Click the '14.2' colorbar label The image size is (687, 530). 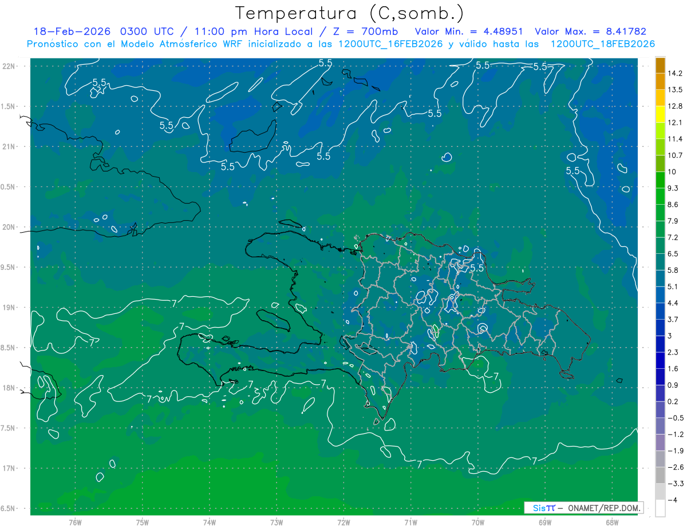(675, 73)
